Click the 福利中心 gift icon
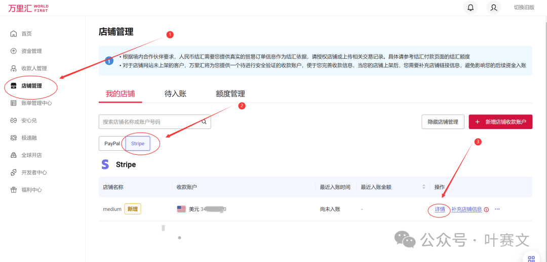This screenshot has height=262, width=547. point(14,190)
